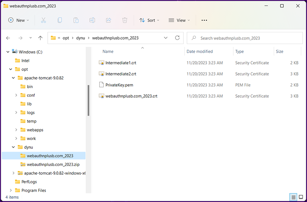
Task: Open the address bar history dropdown
Action: pos(166,38)
